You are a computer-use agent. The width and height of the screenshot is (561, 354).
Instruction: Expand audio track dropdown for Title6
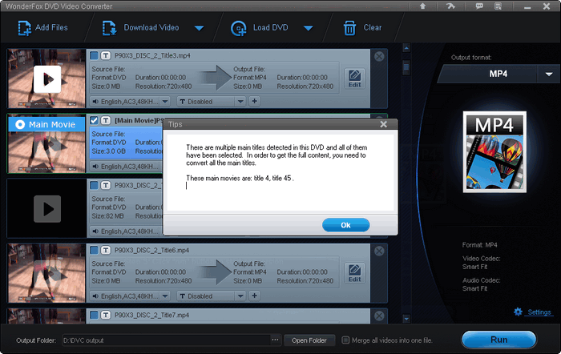(x=165, y=296)
